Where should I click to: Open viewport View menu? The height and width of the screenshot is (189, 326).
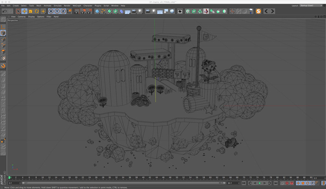(13, 17)
